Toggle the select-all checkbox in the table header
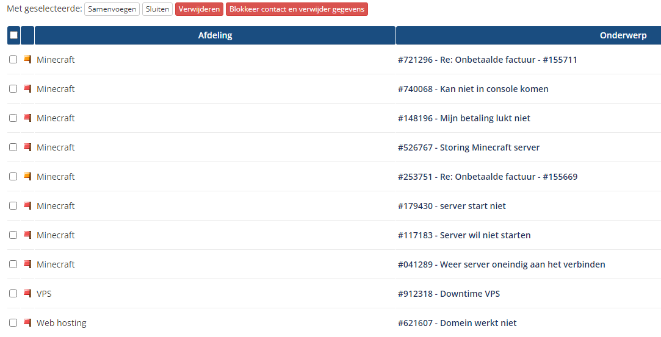Image resolution: width=661 pixels, height=337 pixels. 13,35
